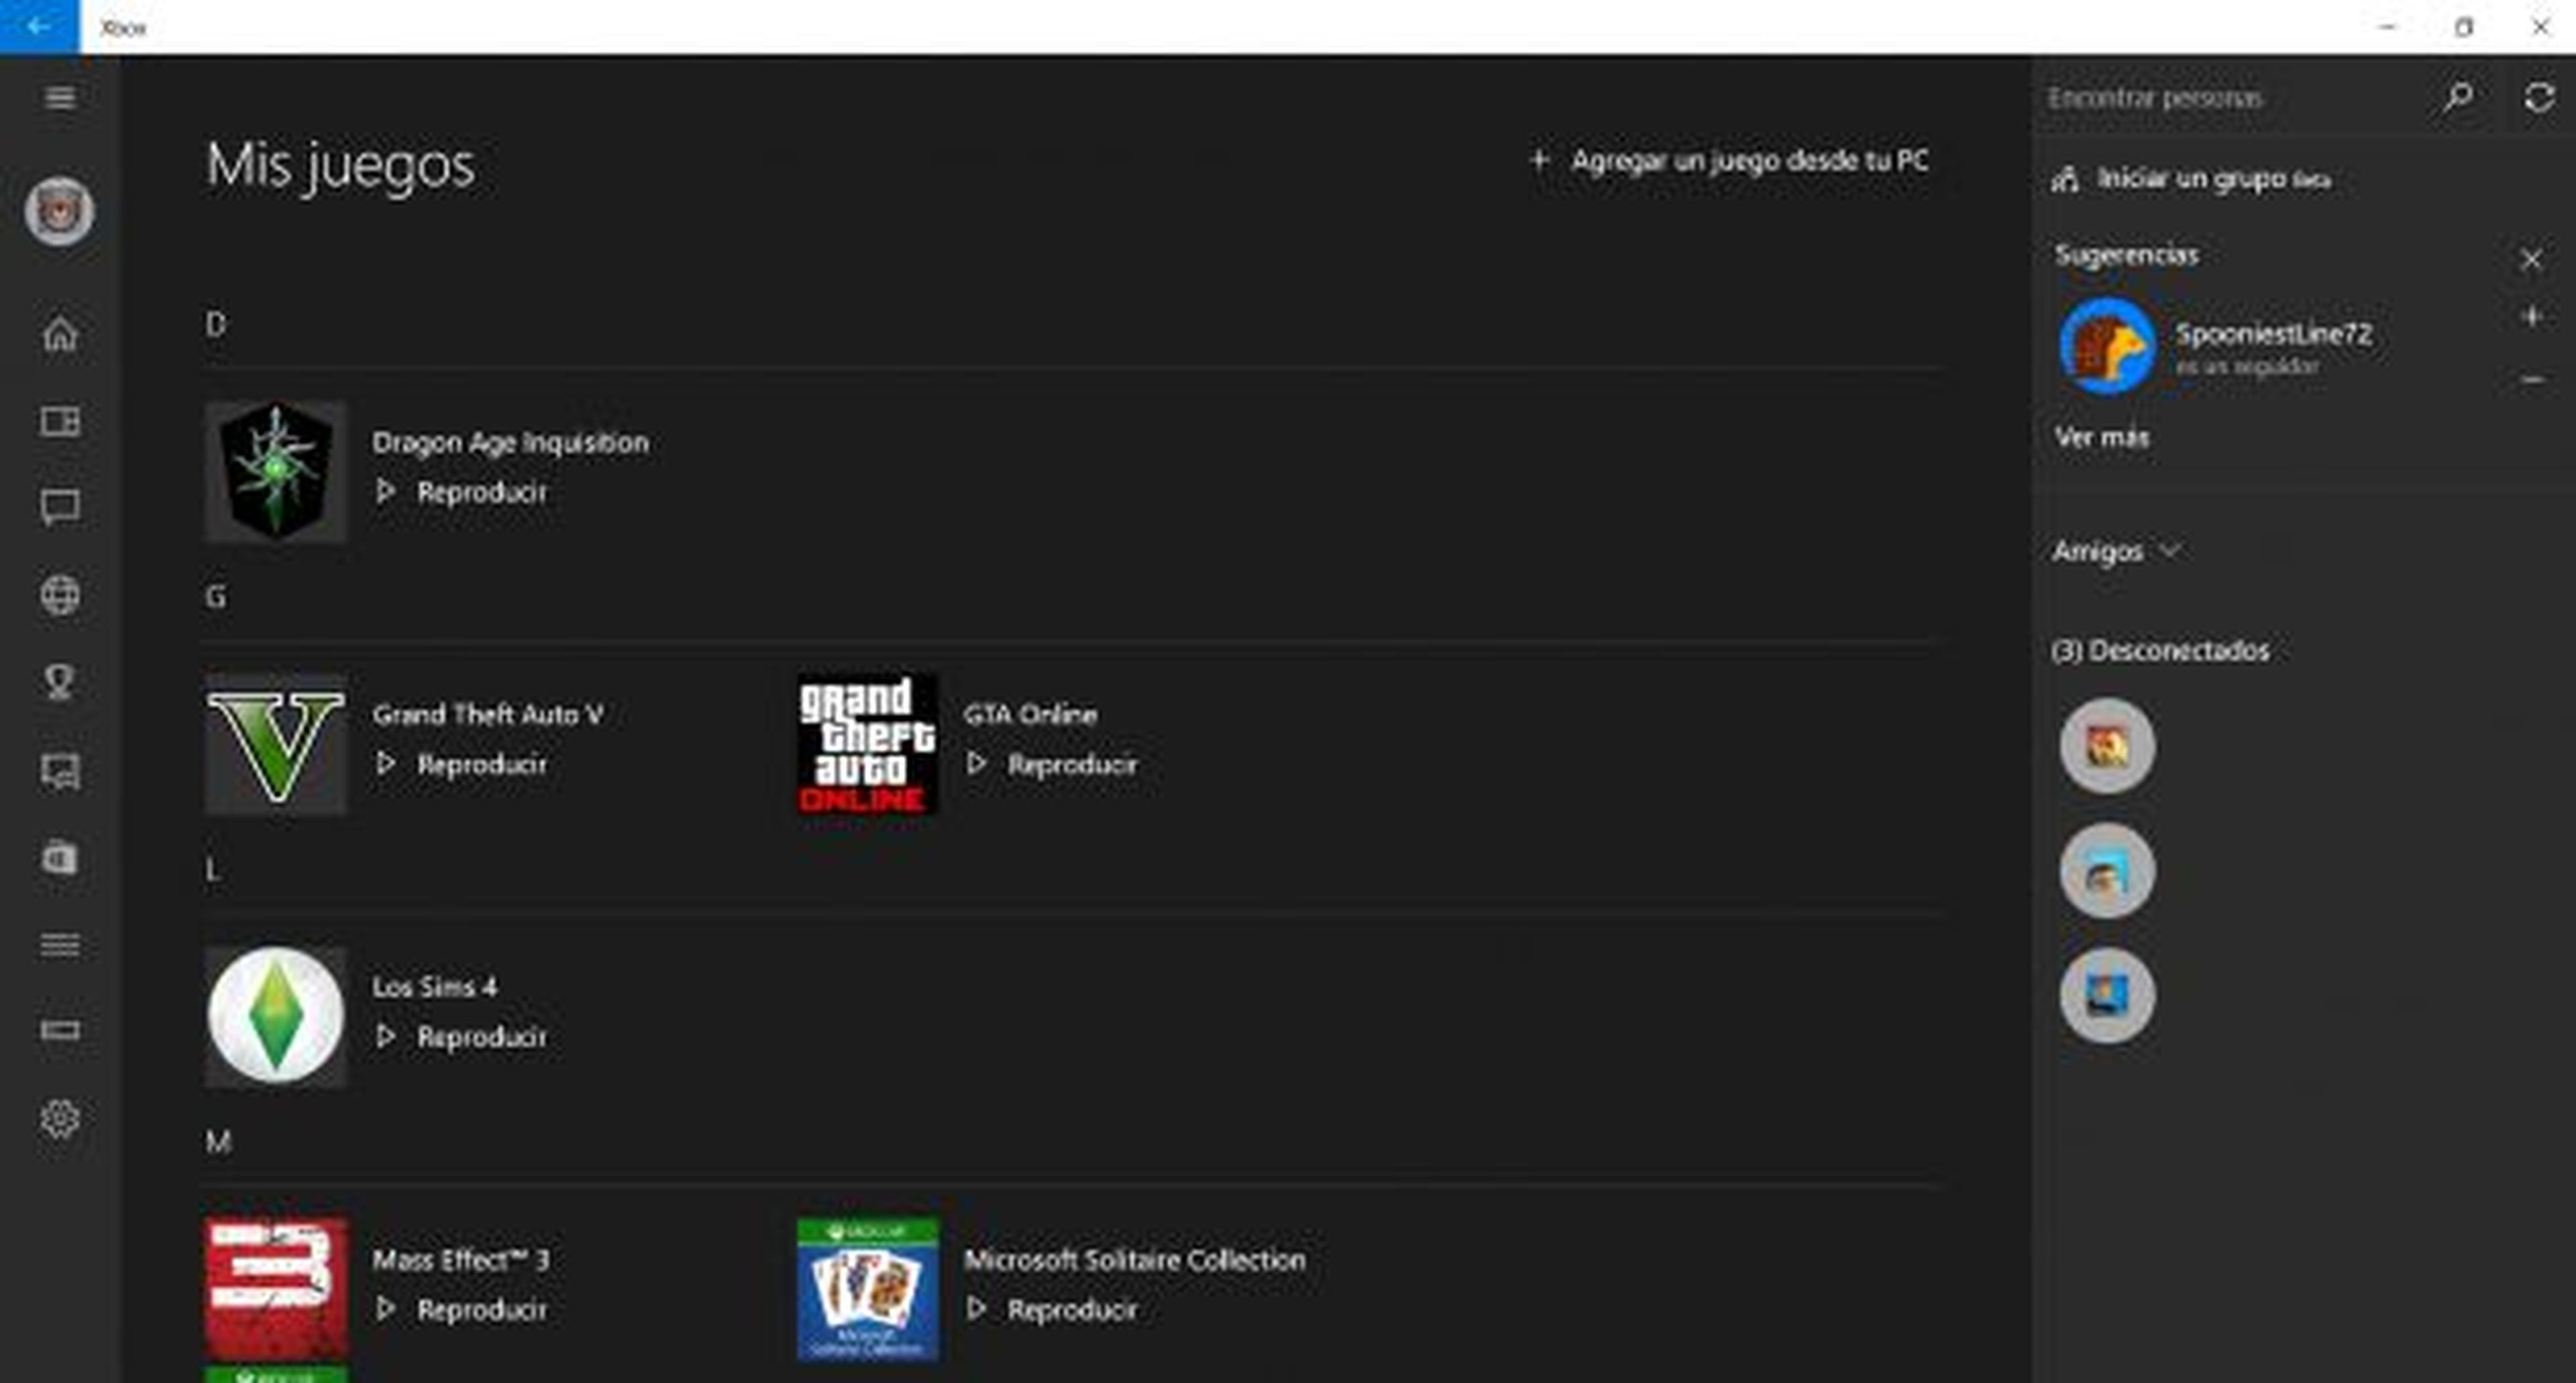Refresh the friends list
Image resolution: width=2576 pixels, height=1383 pixels.
[2539, 97]
